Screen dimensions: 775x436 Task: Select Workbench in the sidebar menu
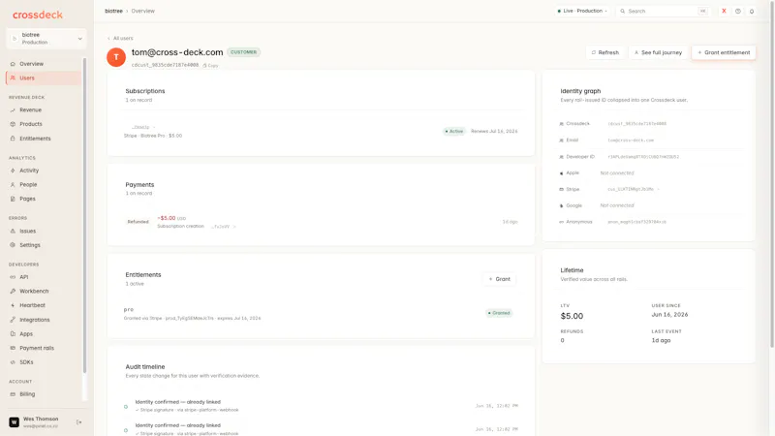[34, 292]
